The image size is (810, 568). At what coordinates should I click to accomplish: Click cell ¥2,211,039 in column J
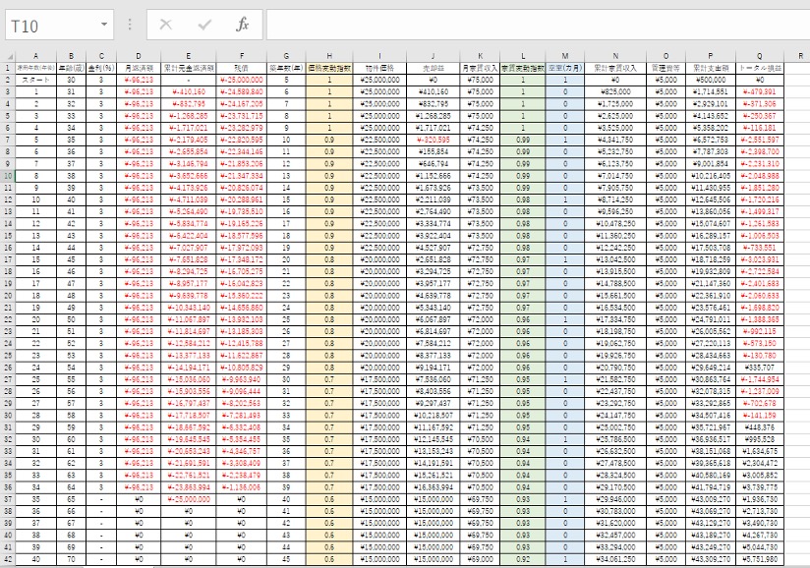(433, 199)
